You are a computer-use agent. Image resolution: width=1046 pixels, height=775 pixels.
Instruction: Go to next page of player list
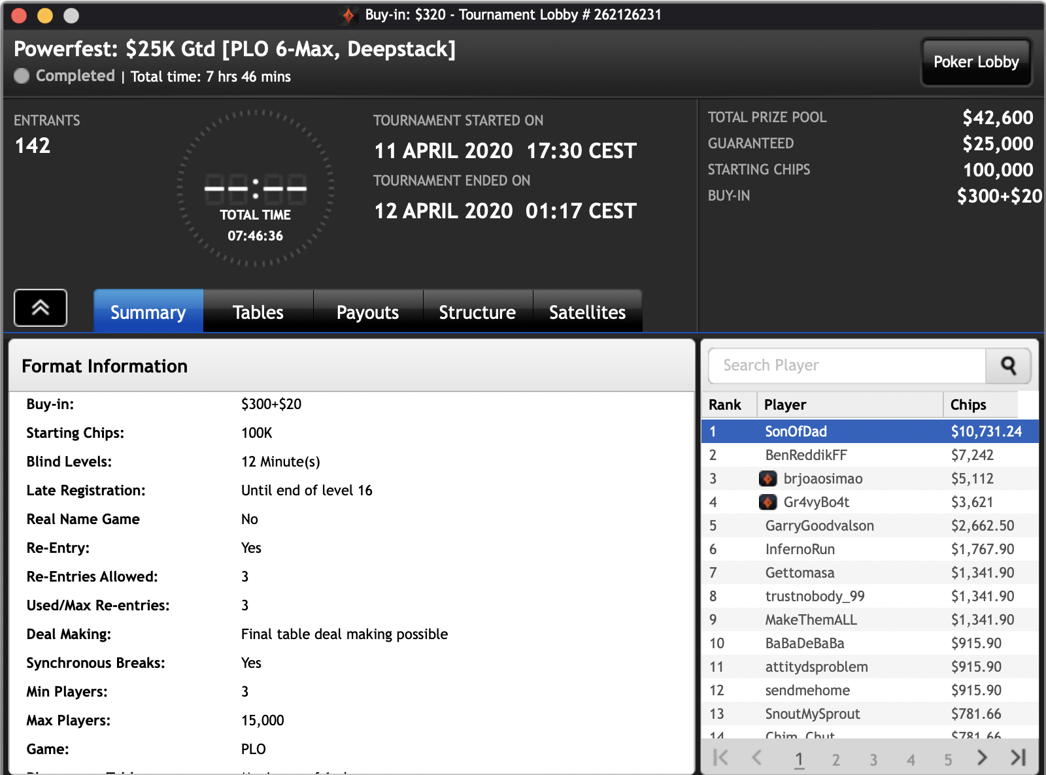point(982,757)
